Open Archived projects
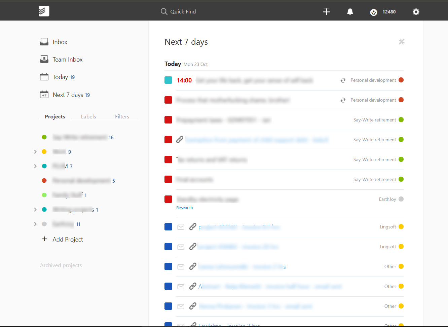This screenshot has height=327, width=448. click(61, 265)
